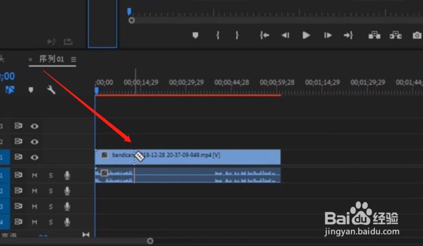Image resolution: width=423 pixels, height=246 pixels.
Task: Enable voice-over record on audio track 3
Action: click(67, 207)
